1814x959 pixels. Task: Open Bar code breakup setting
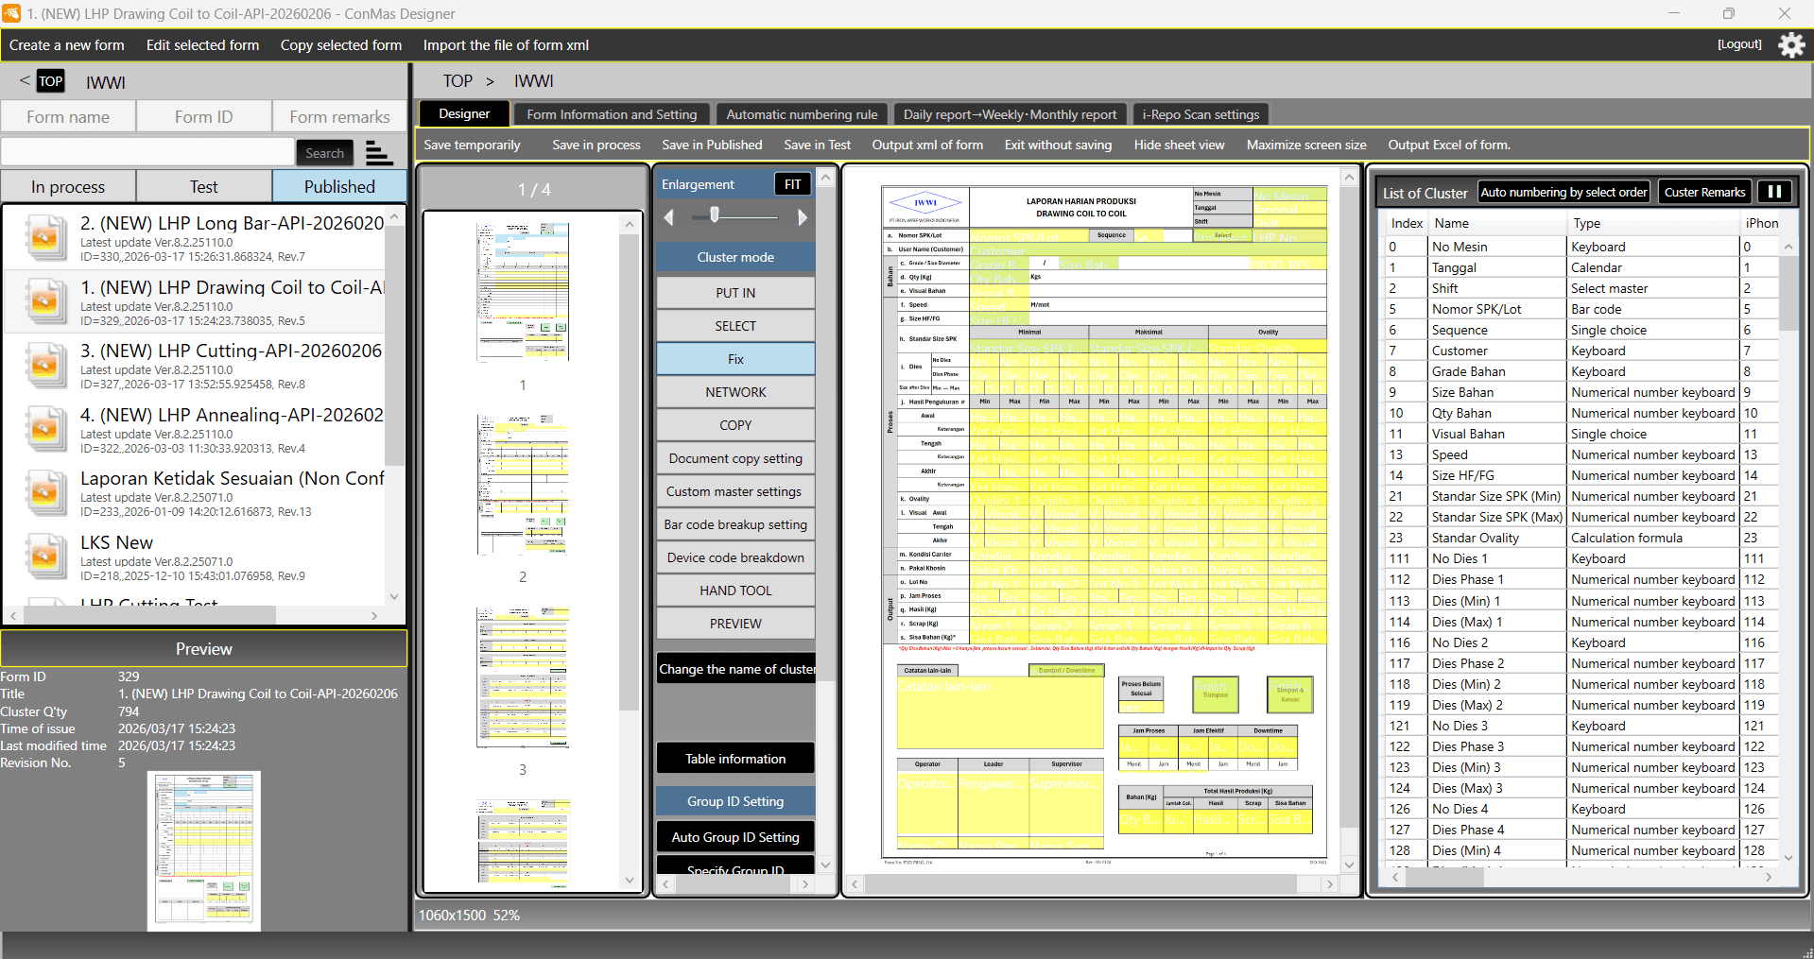click(x=735, y=524)
